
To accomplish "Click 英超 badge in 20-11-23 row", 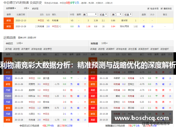I will coord(93,90).
